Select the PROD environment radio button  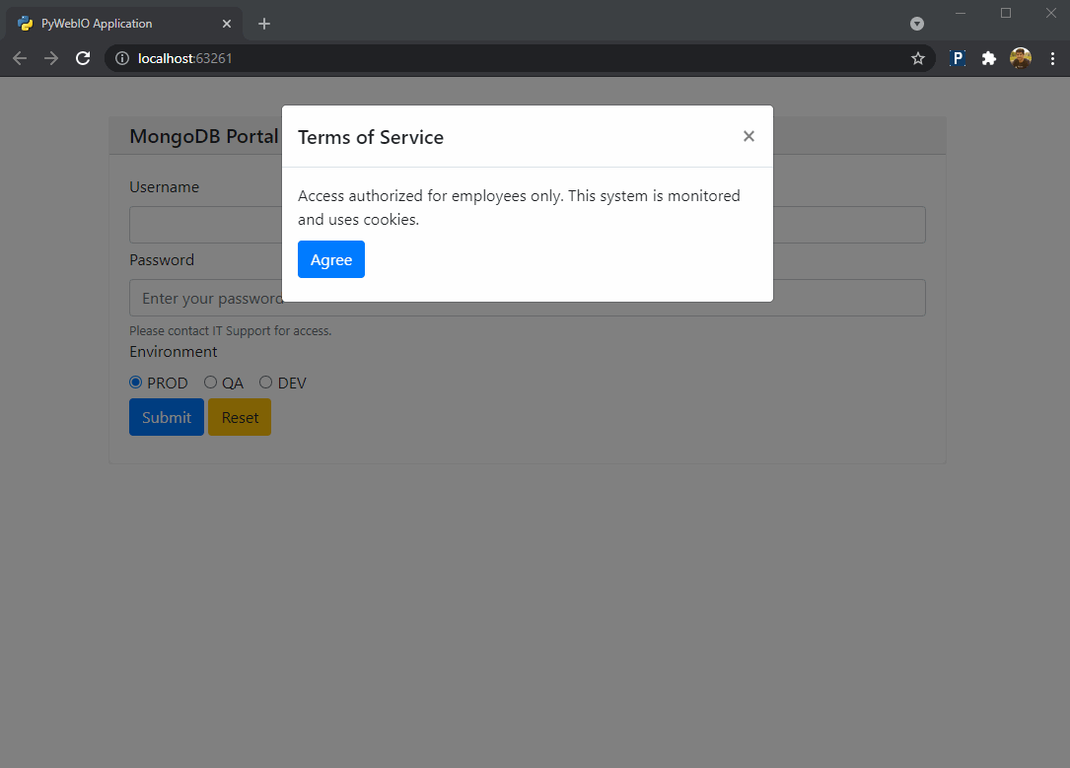click(136, 382)
